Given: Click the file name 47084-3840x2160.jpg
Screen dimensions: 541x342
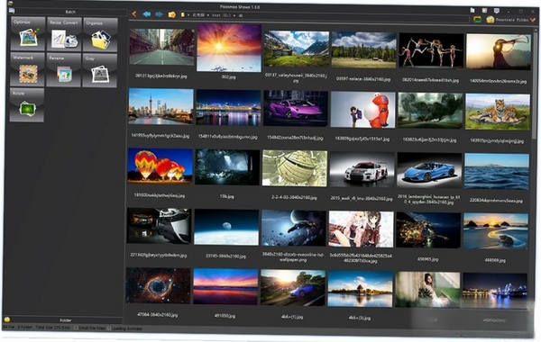Looking at the screenshot, I should (x=157, y=315).
